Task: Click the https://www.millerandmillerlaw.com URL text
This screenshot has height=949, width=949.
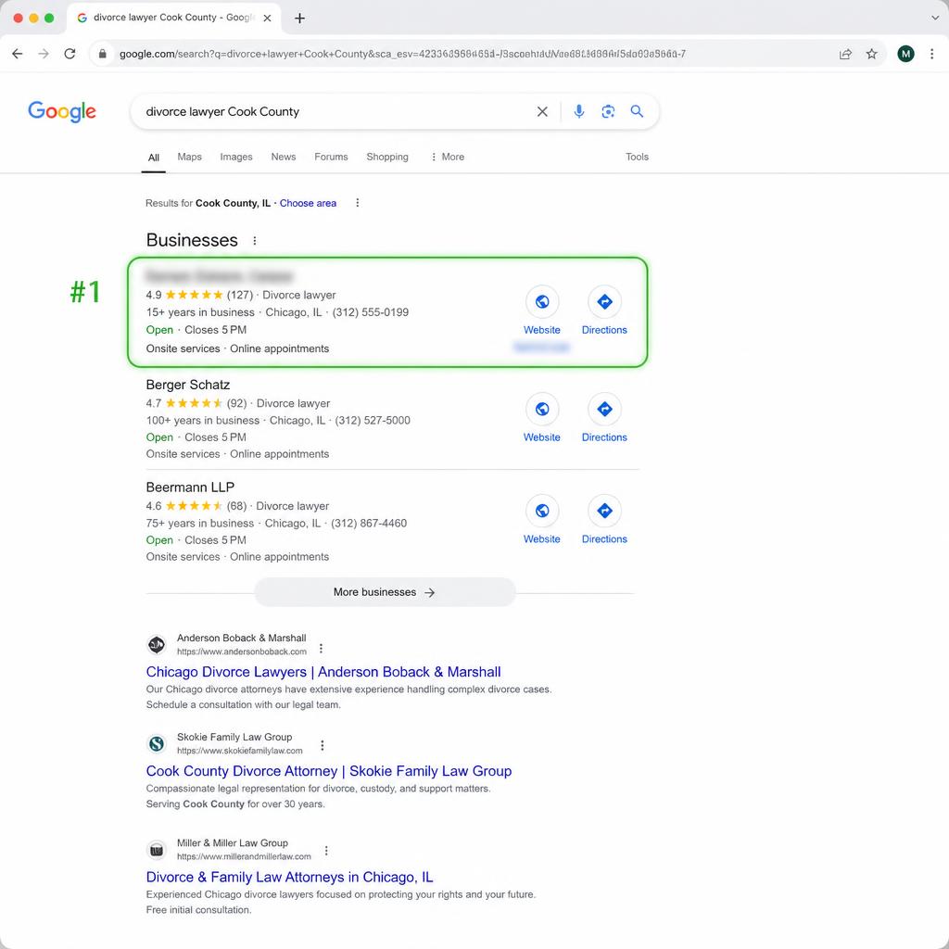Action: pos(244,857)
